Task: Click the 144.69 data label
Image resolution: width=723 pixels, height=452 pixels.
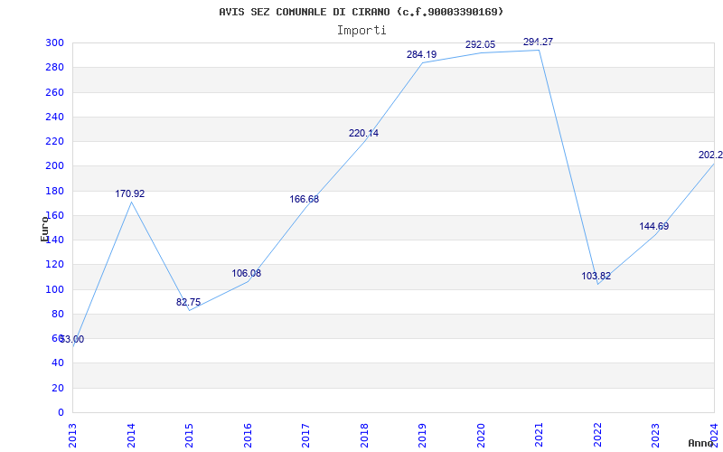Action: coord(653,227)
